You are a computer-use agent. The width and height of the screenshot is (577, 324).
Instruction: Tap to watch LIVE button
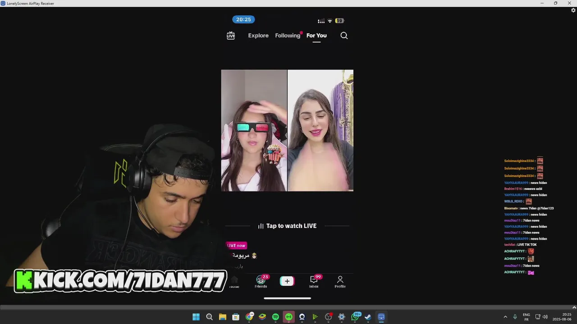point(287,226)
